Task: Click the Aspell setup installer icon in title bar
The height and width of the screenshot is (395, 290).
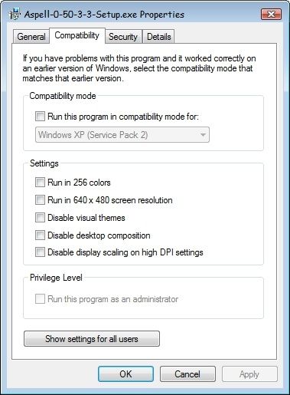Action: pyautogui.click(x=15, y=15)
